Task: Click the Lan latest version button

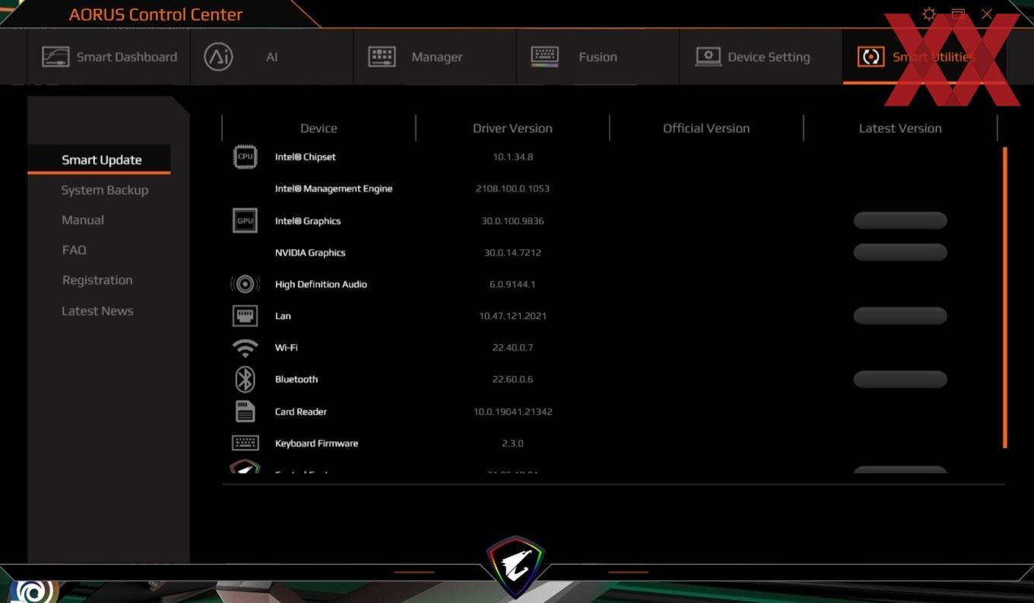Action: click(x=900, y=316)
